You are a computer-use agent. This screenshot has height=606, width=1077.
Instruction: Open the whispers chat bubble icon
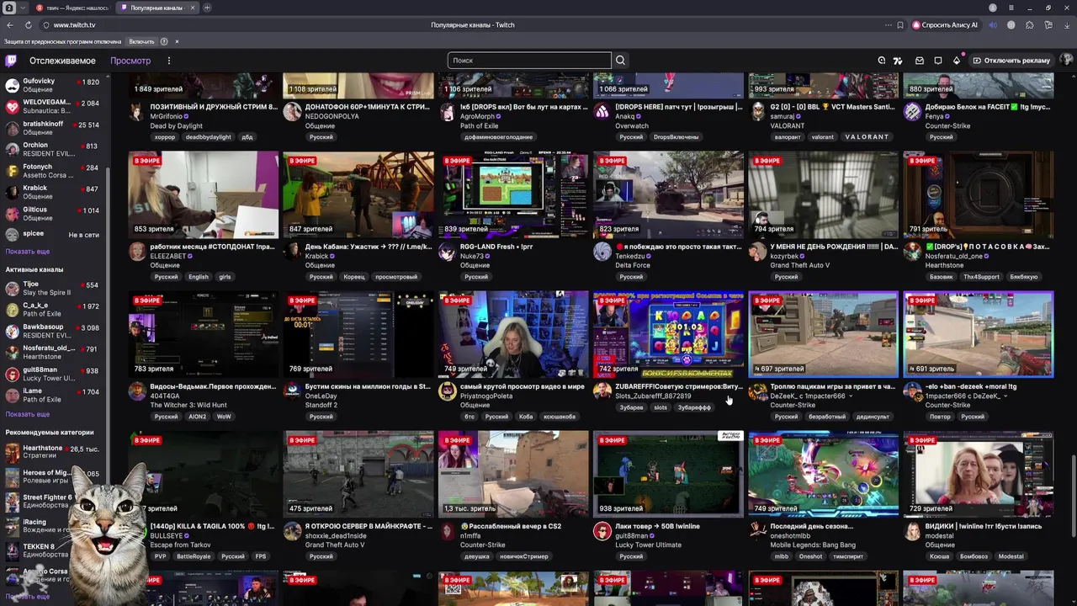pyautogui.click(x=938, y=61)
